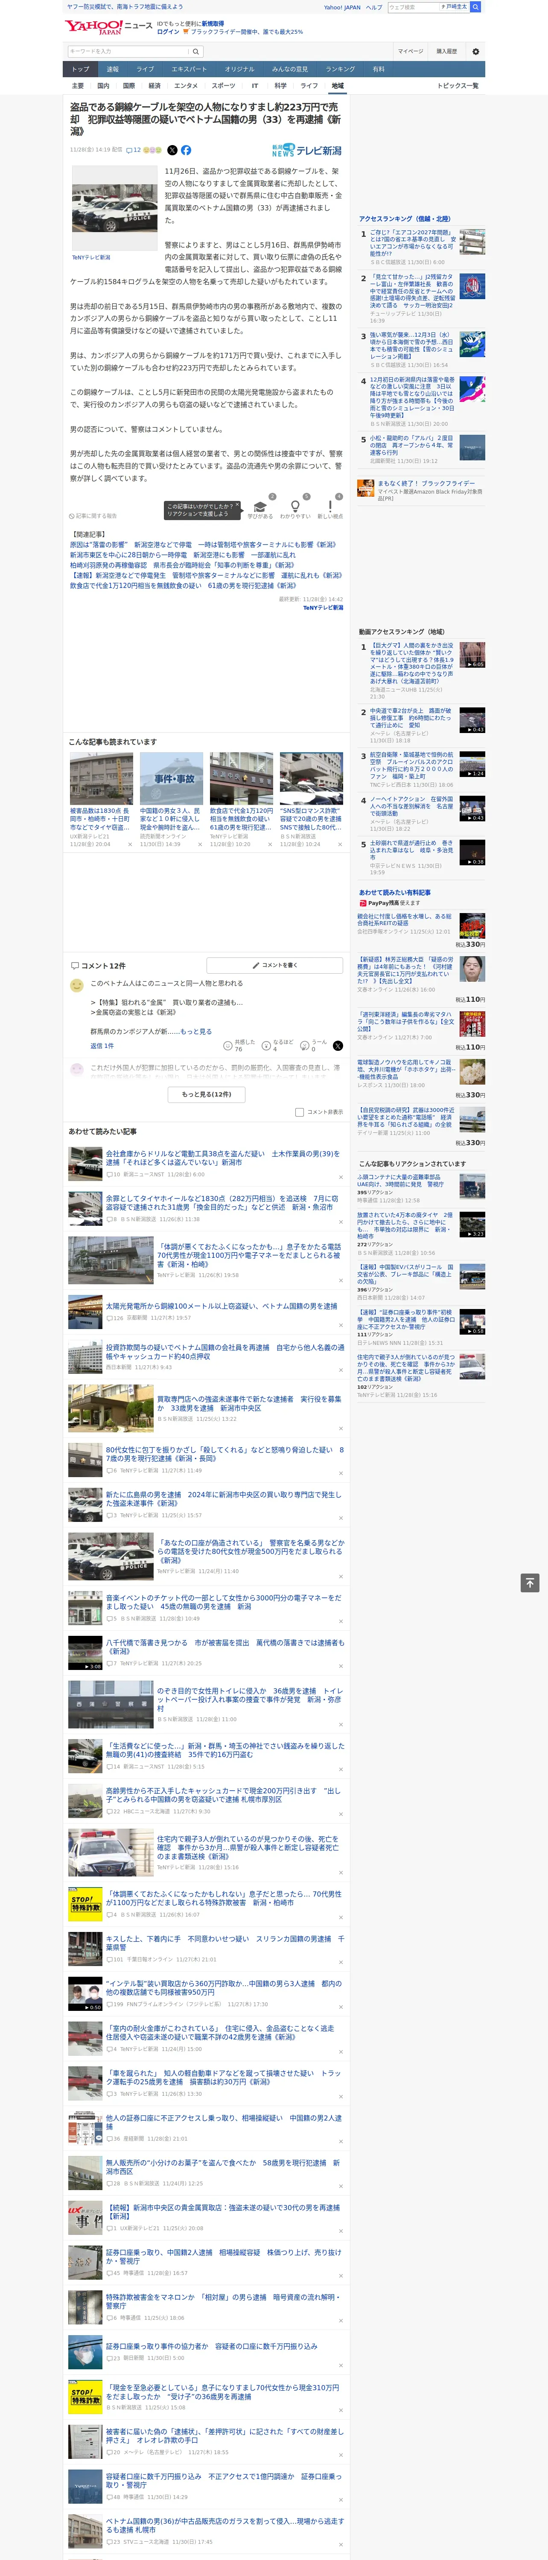The height and width of the screenshot is (2560, 548).
Task: Click なるほど reaction on first comment
Action: click(x=277, y=1044)
